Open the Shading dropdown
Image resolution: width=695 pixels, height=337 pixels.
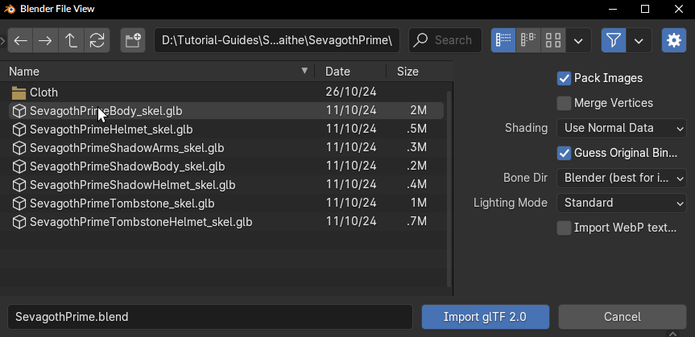[x=622, y=129]
